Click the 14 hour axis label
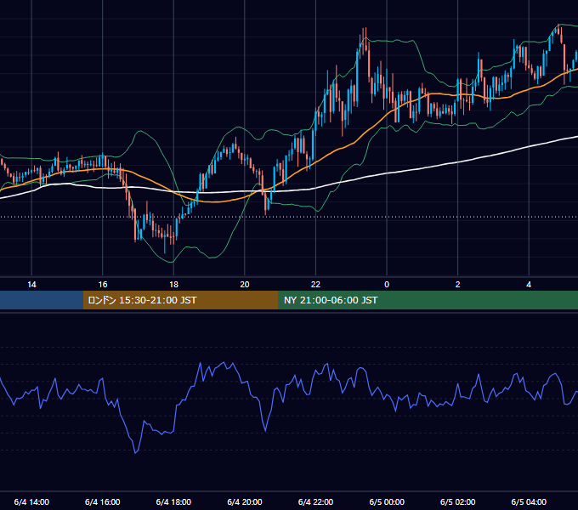The height and width of the screenshot is (510, 578). click(31, 285)
